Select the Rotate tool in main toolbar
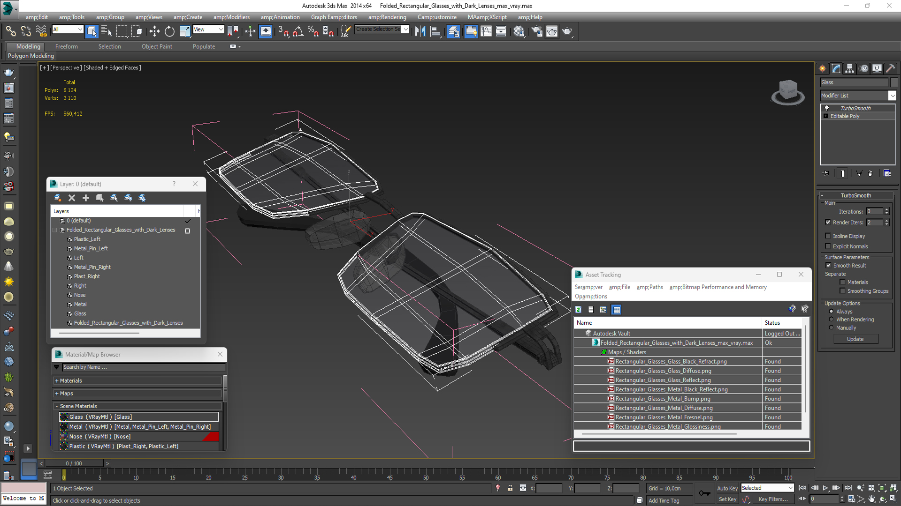Viewport: 901px width, 506px height. point(169,31)
